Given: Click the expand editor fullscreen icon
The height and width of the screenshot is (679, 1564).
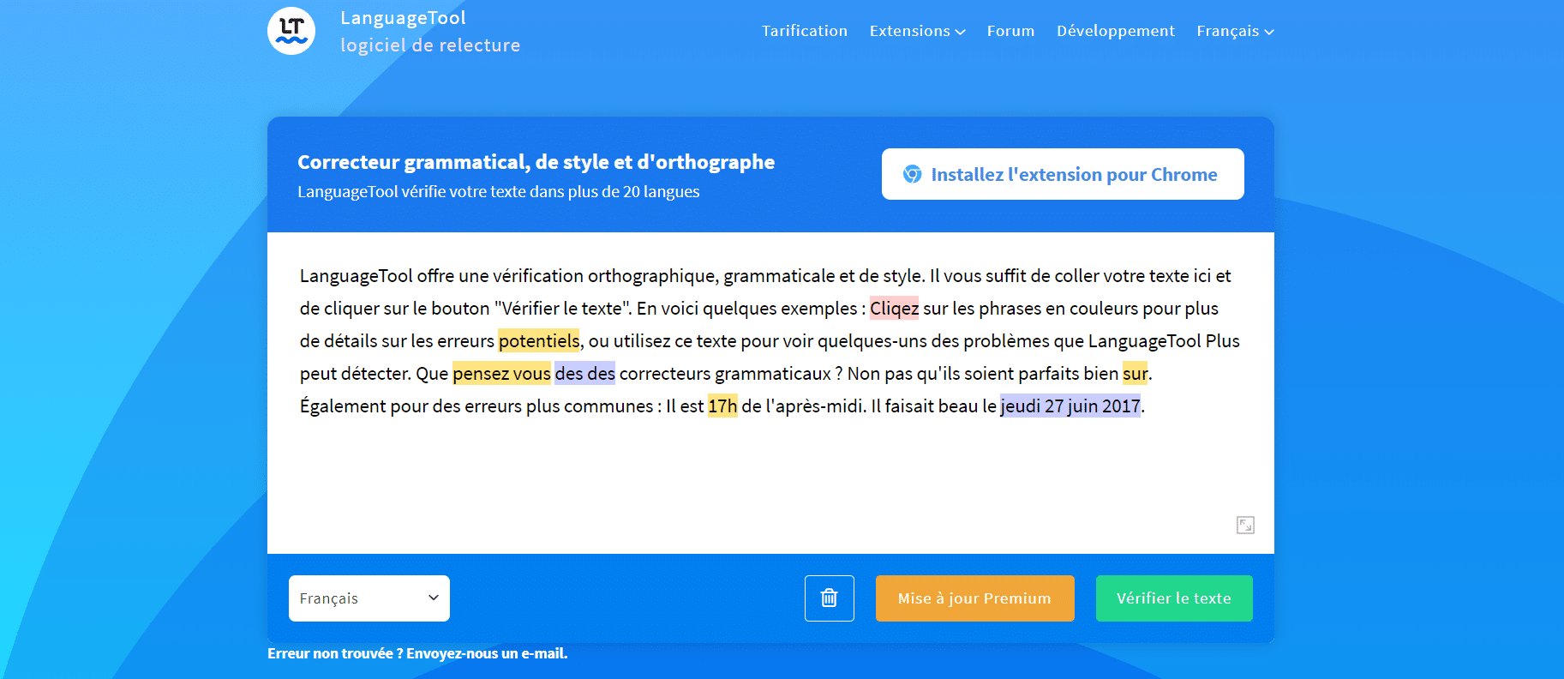Looking at the screenshot, I should [x=1245, y=525].
